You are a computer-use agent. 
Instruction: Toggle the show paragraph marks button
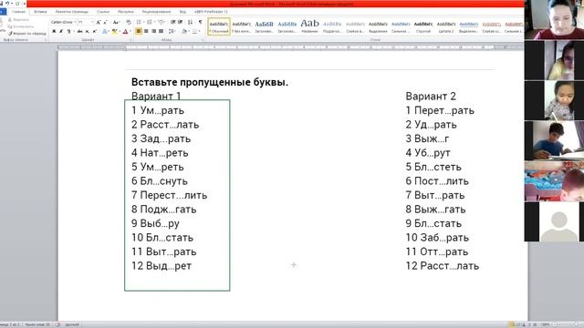[201, 22]
